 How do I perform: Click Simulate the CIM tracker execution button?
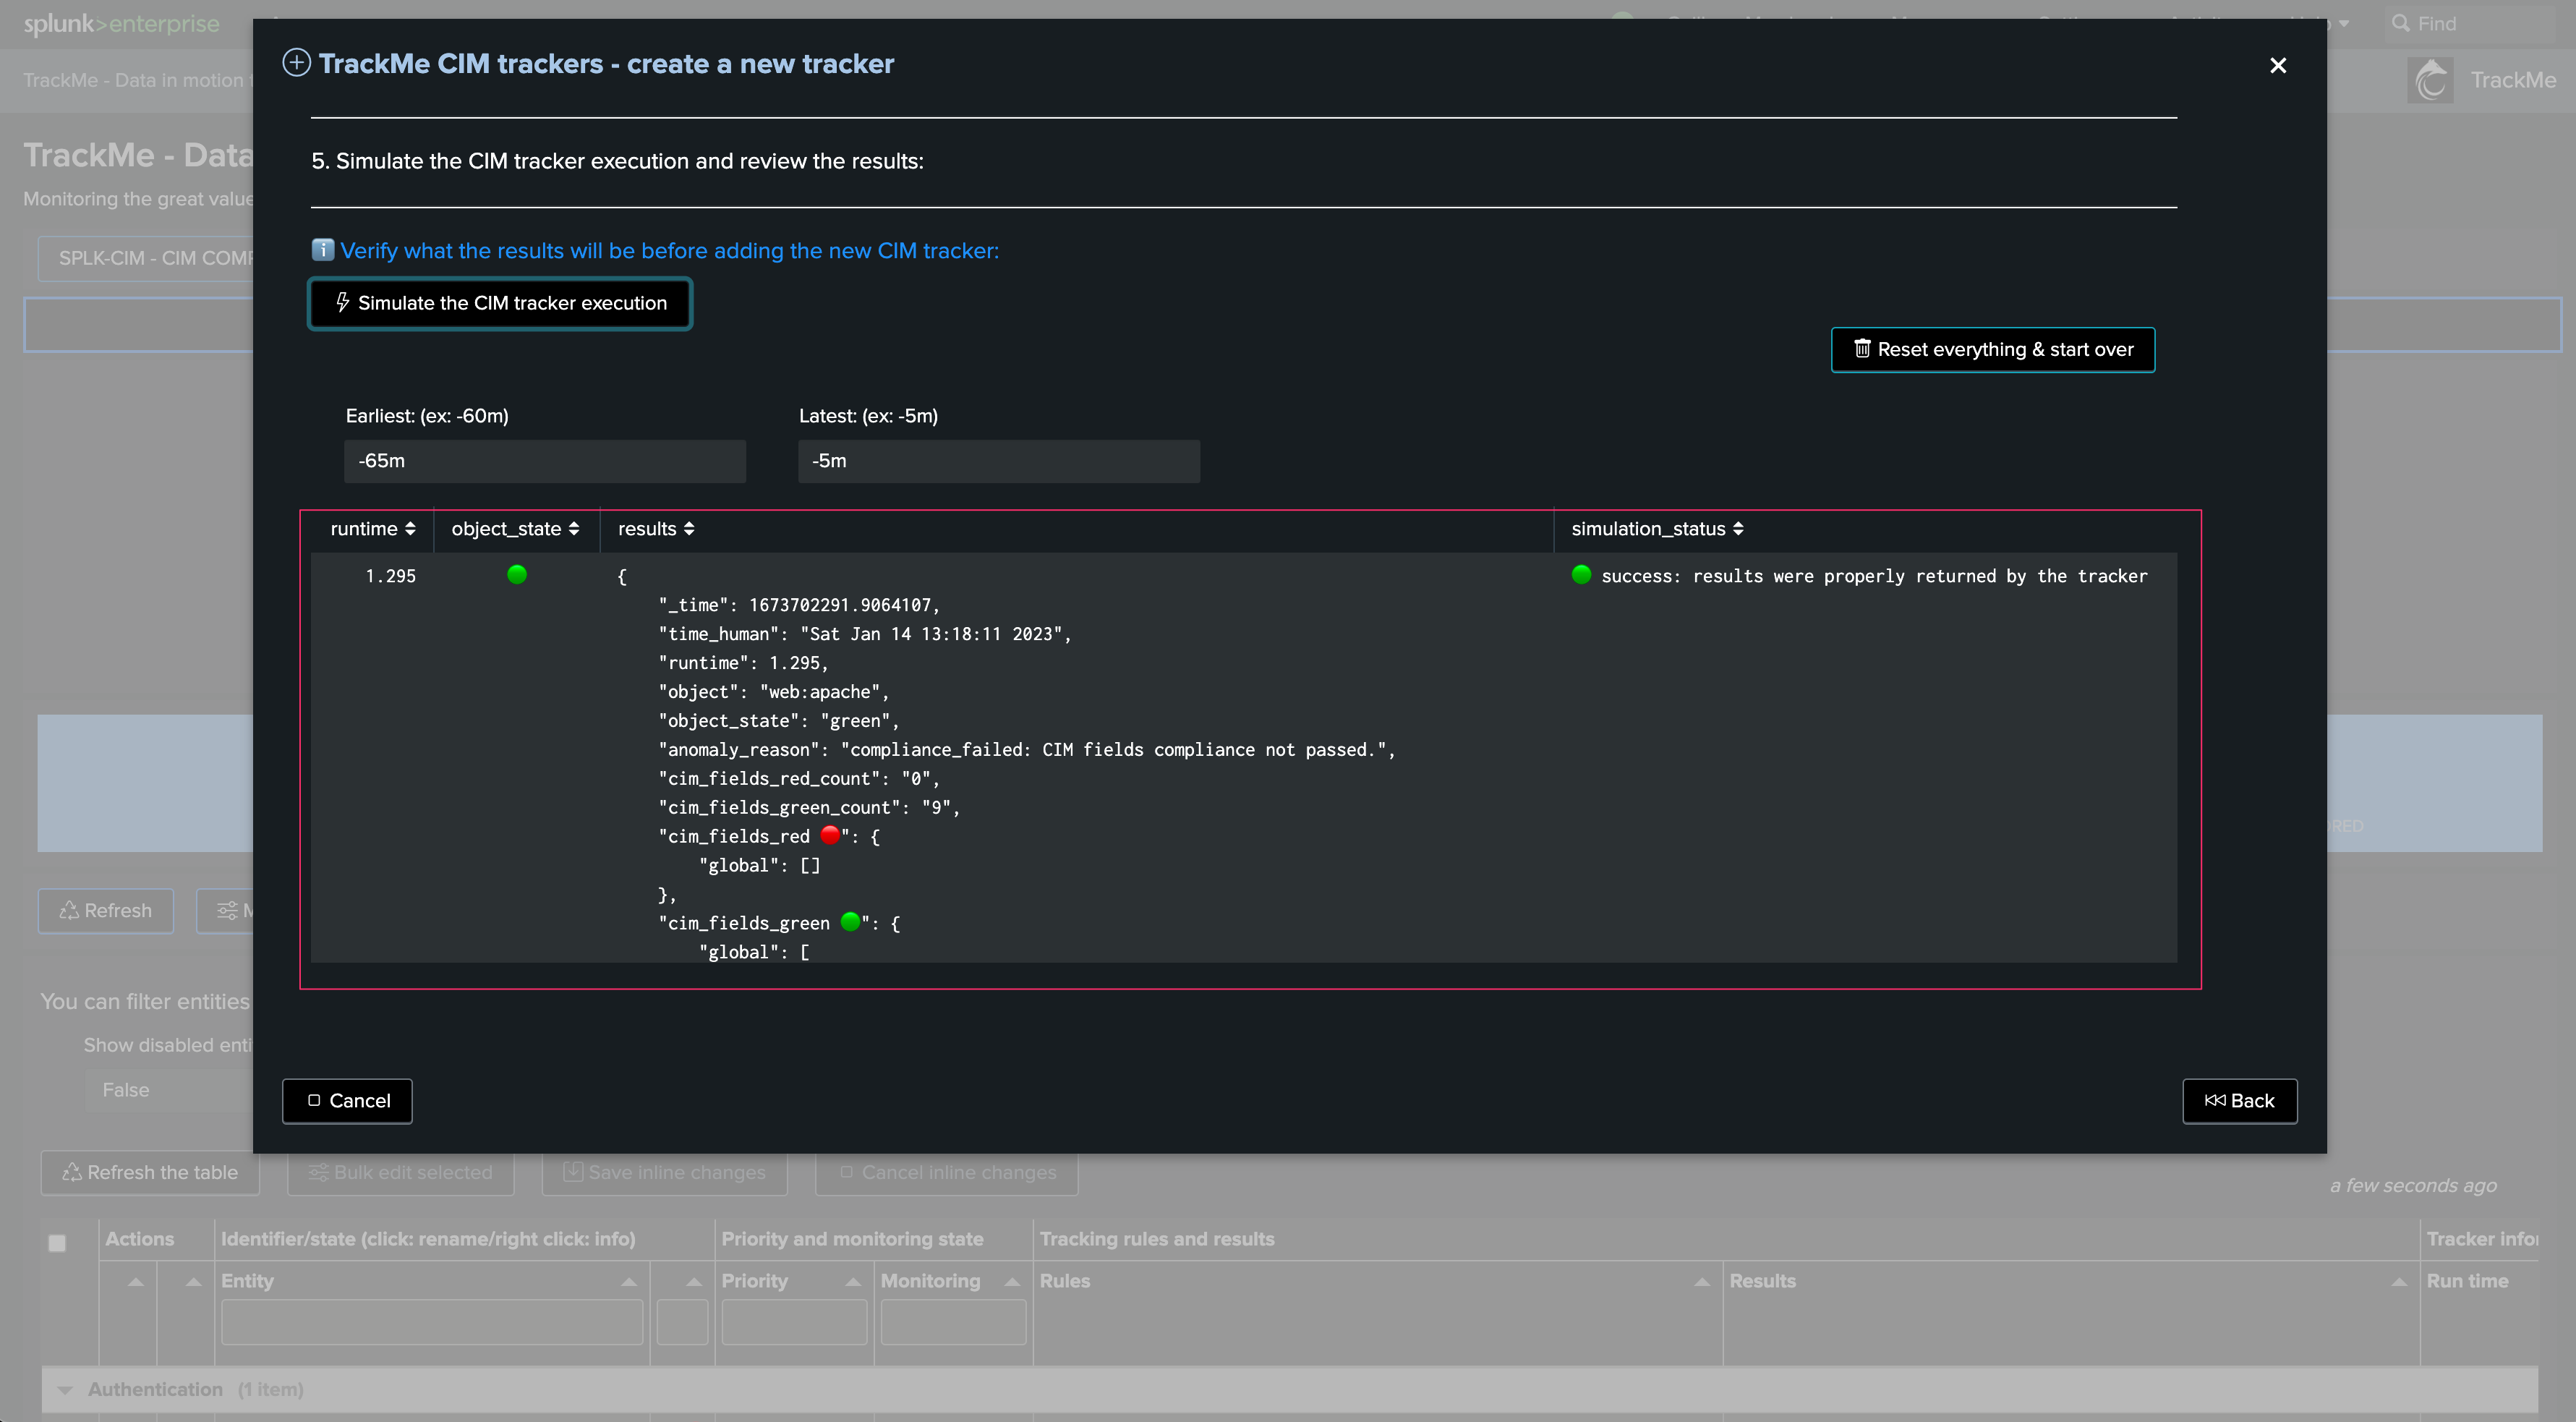click(499, 303)
